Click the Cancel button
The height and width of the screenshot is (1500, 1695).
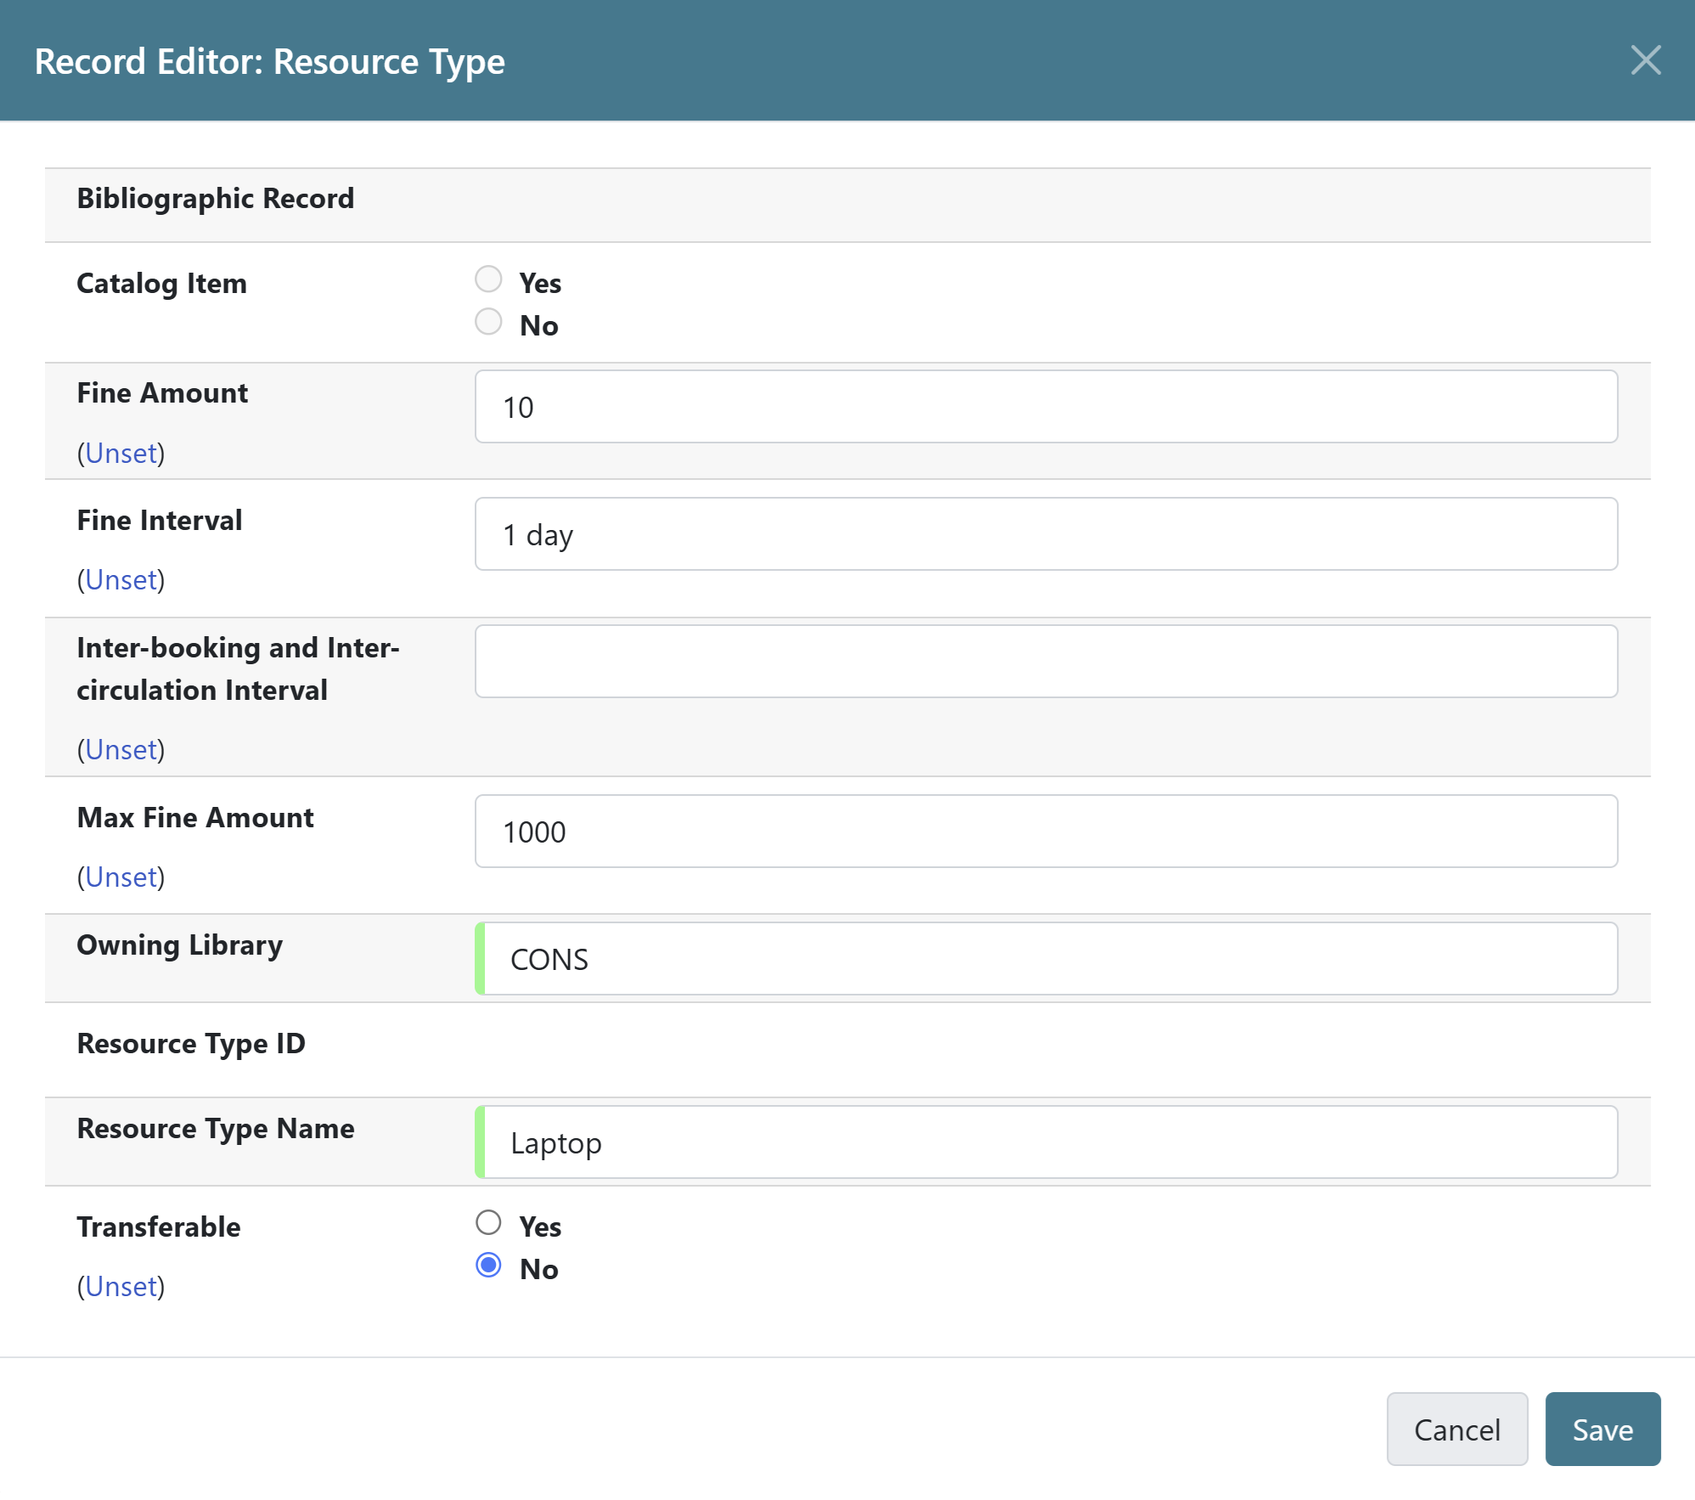pos(1457,1429)
